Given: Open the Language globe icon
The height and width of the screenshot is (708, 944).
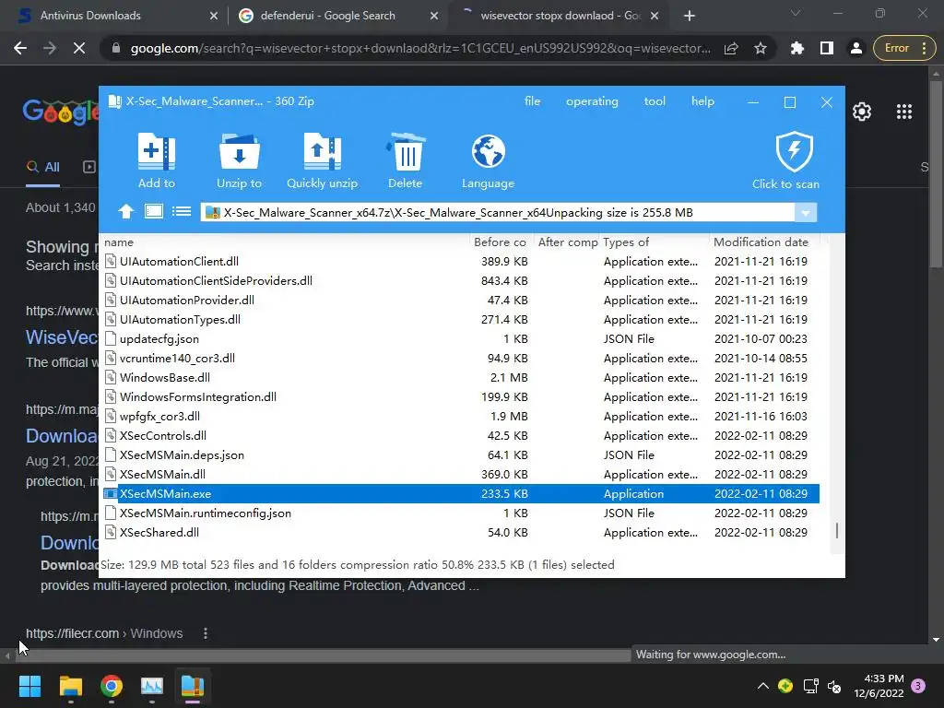Looking at the screenshot, I should click(x=488, y=152).
